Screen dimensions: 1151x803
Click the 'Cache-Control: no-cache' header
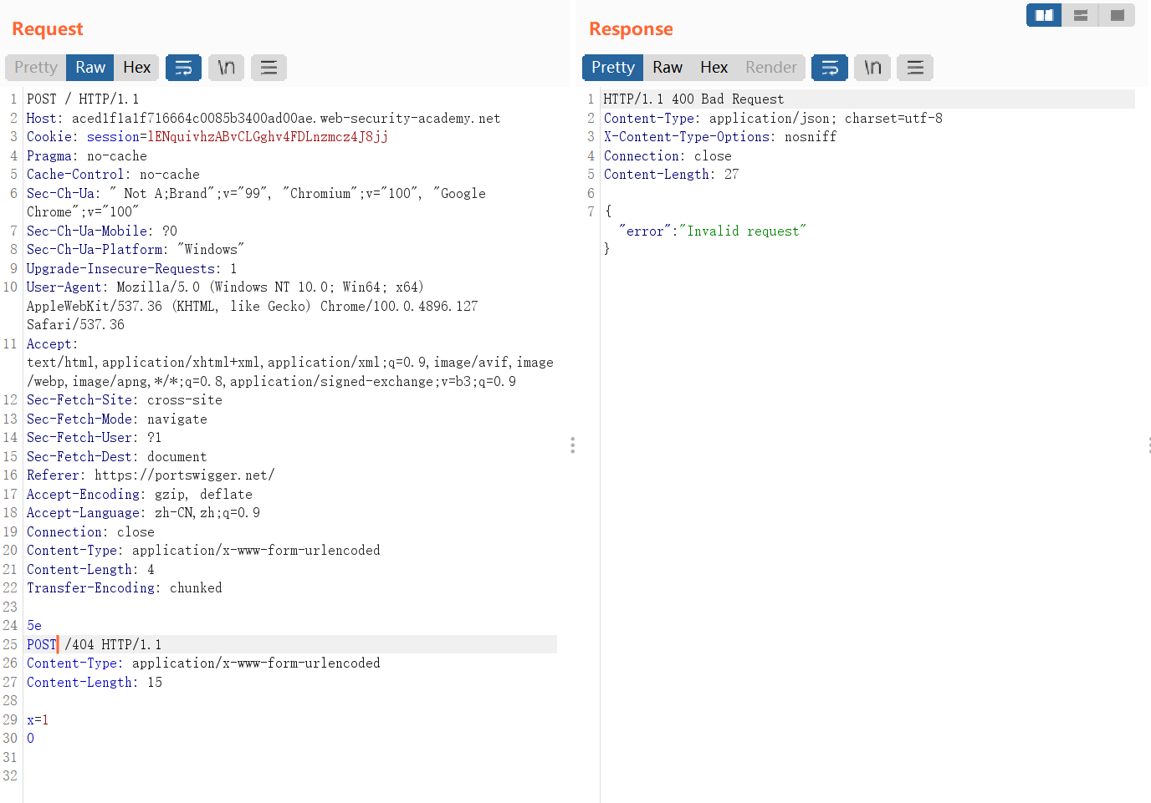pos(113,175)
